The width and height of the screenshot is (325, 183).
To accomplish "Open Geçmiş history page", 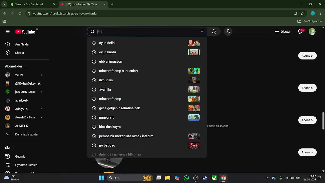I will tap(24, 157).
